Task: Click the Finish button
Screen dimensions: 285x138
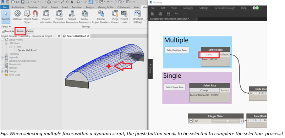Action: coord(20,31)
